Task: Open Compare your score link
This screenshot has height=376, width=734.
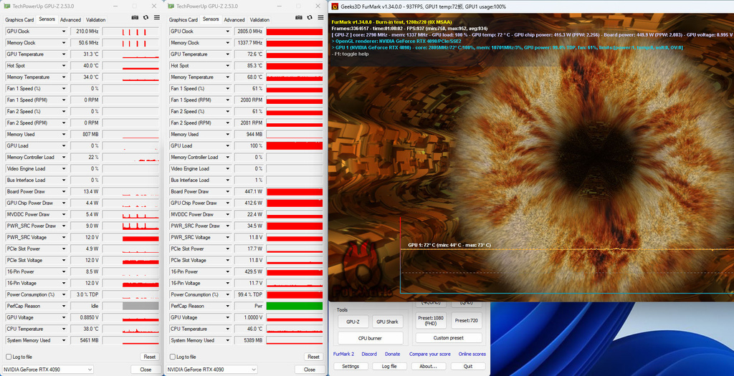Action: click(x=430, y=354)
